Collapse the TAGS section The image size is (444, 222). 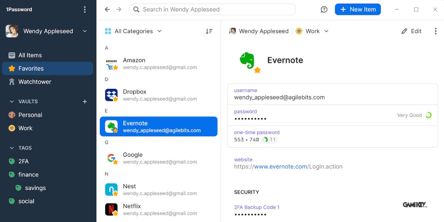click(11, 148)
